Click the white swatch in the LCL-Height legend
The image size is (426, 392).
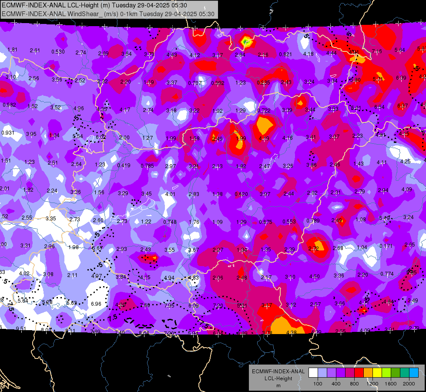[x=313, y=372]
